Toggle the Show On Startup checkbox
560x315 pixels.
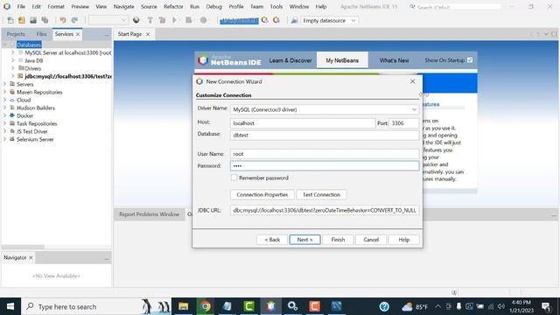pyautogui.click(x=470, y=60)
